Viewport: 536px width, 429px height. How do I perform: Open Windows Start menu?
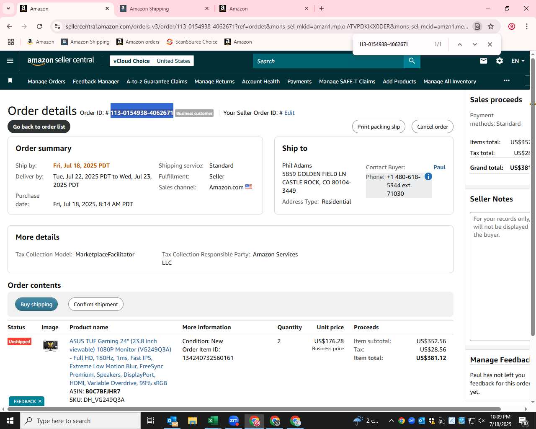(x=10, y=421)
